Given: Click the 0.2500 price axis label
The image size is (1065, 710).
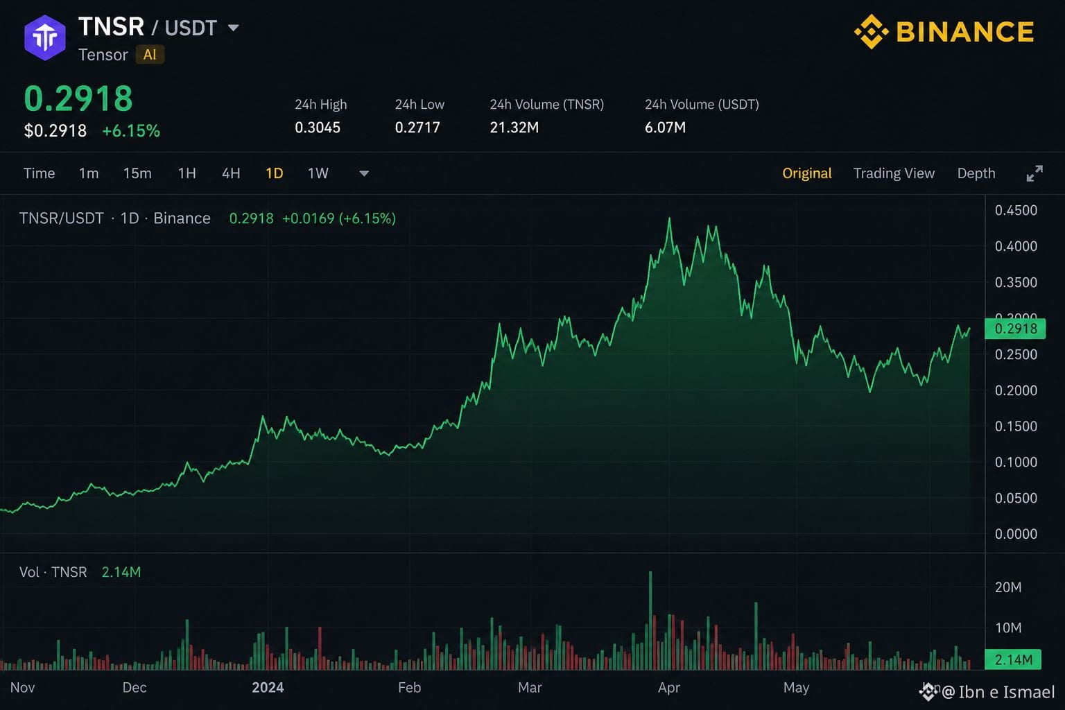Looking at the screenshot, I should tap(1016, 354).
